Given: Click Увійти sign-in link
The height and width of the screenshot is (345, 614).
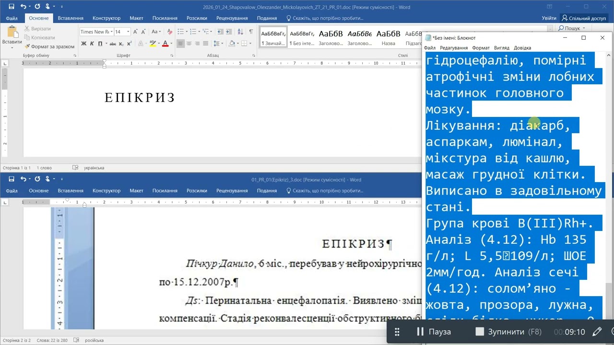Looking at the screenshot, I should click(x=549, y=18).
